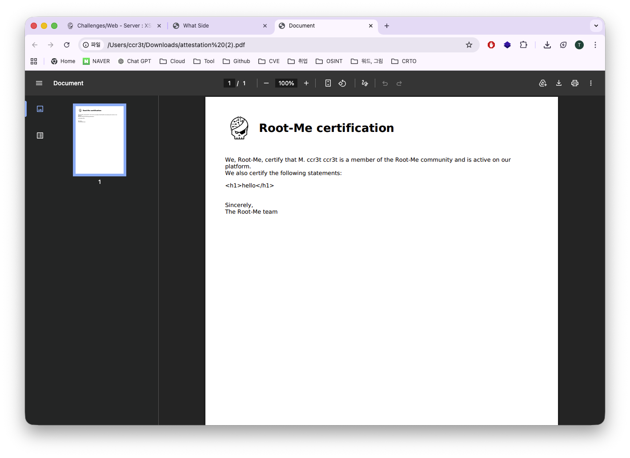Expand the 취업 bookmark folder
This screenshot has width=630, height=458.
coord(298,61)
